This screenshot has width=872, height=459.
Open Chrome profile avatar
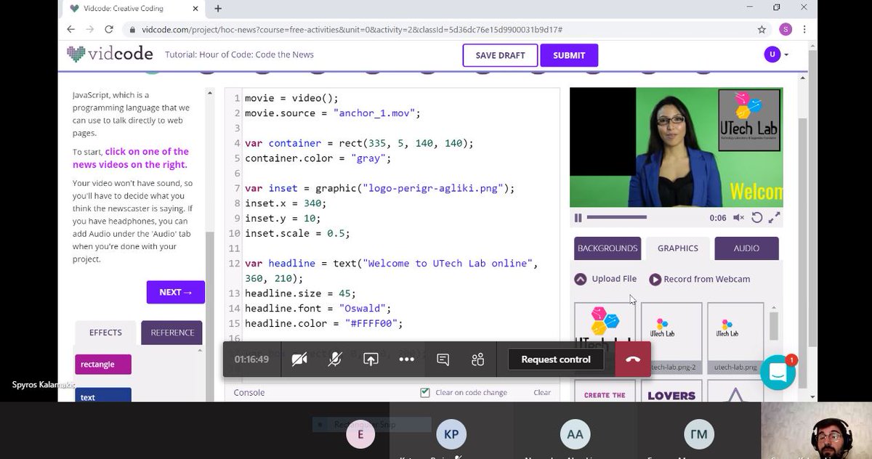786,30
